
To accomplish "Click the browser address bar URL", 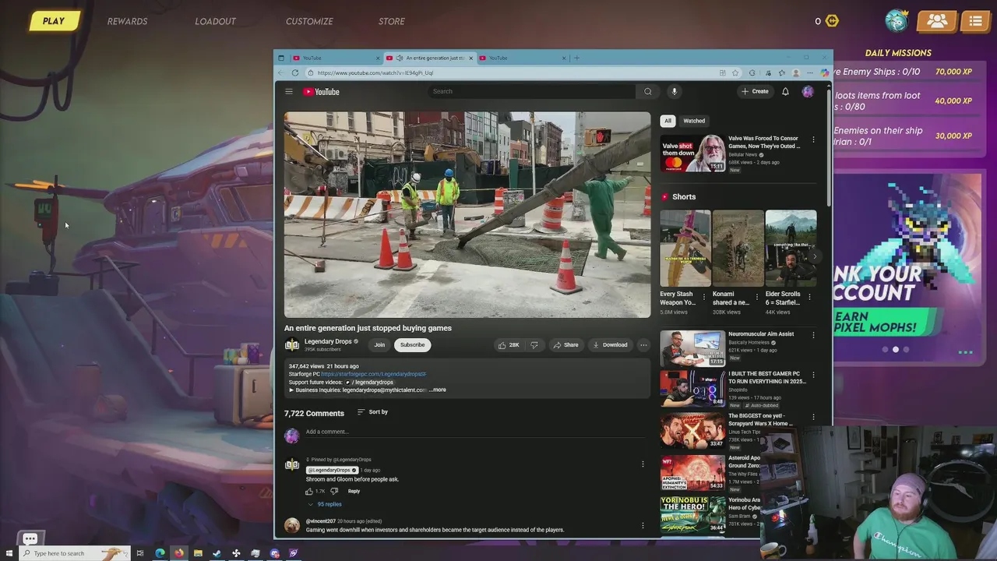I will click(375, 72).
